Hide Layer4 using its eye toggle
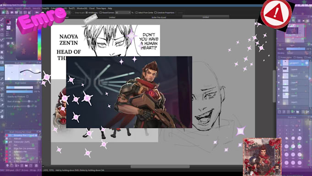312x176 pixels. pyautogui.click(x=279, y=83)
